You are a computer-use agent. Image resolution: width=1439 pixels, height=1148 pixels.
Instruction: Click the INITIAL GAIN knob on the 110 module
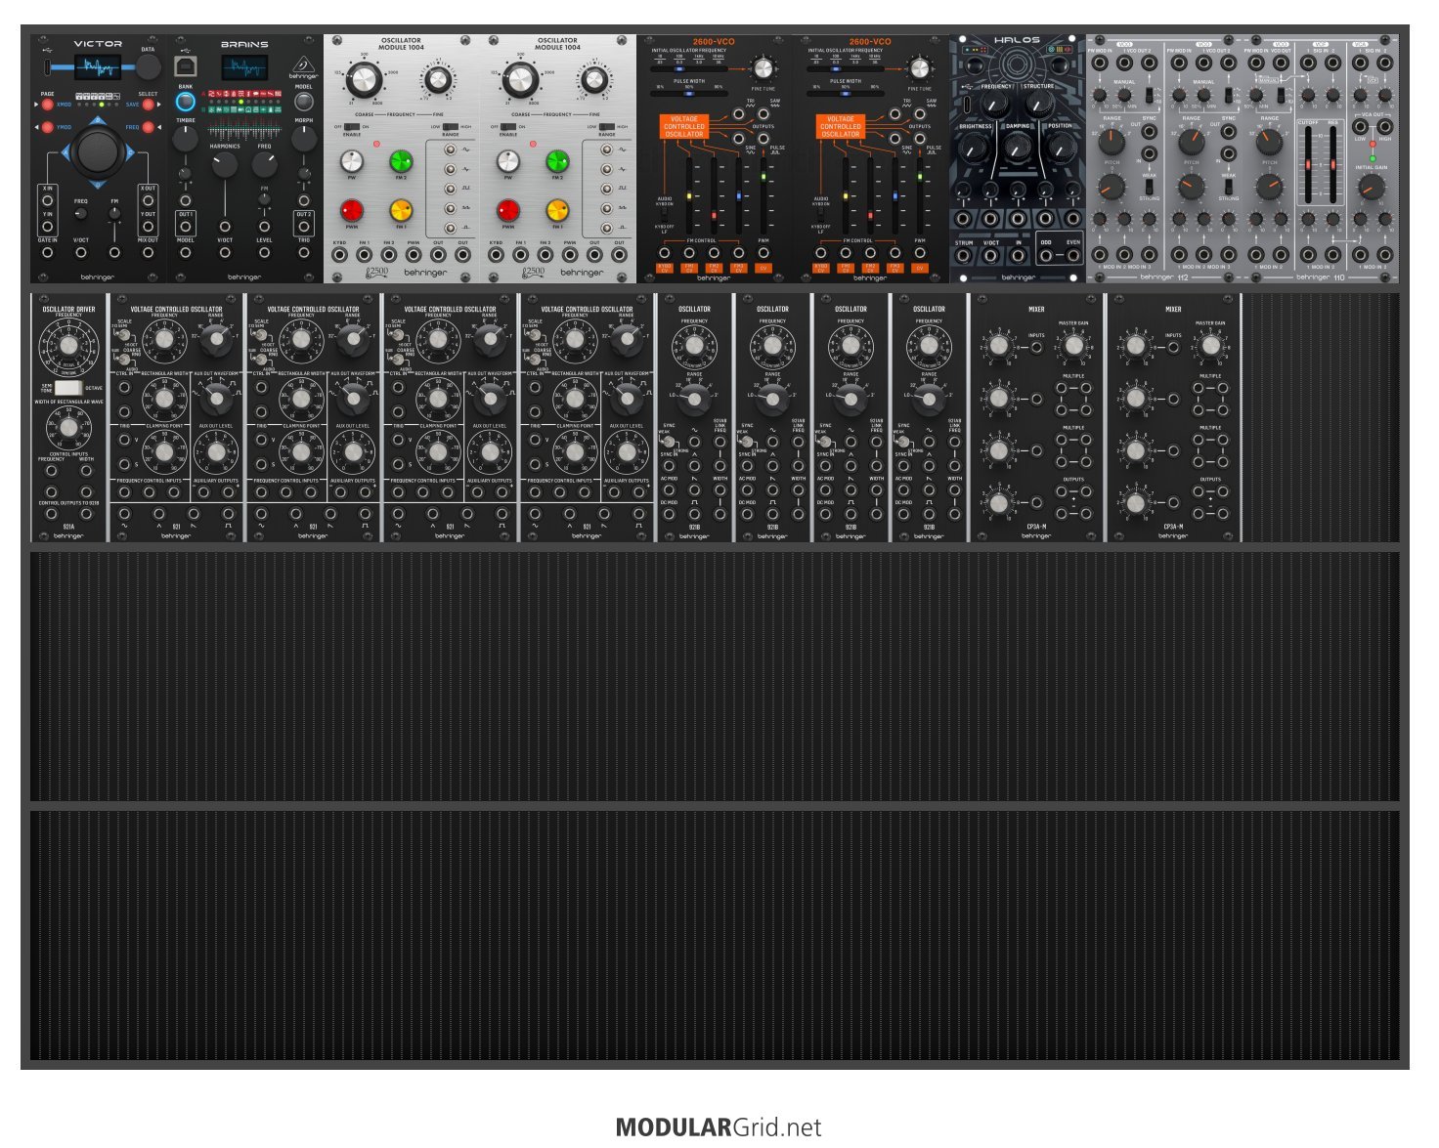1372,188
